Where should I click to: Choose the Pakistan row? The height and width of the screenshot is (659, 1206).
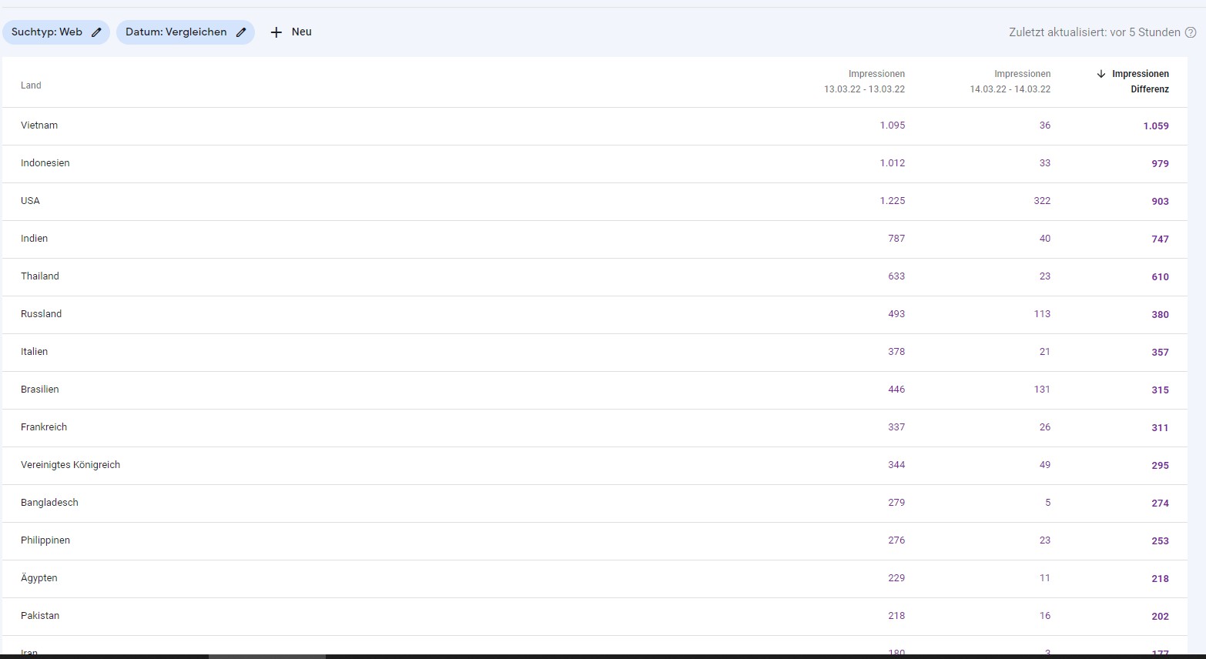click(40, 616)
